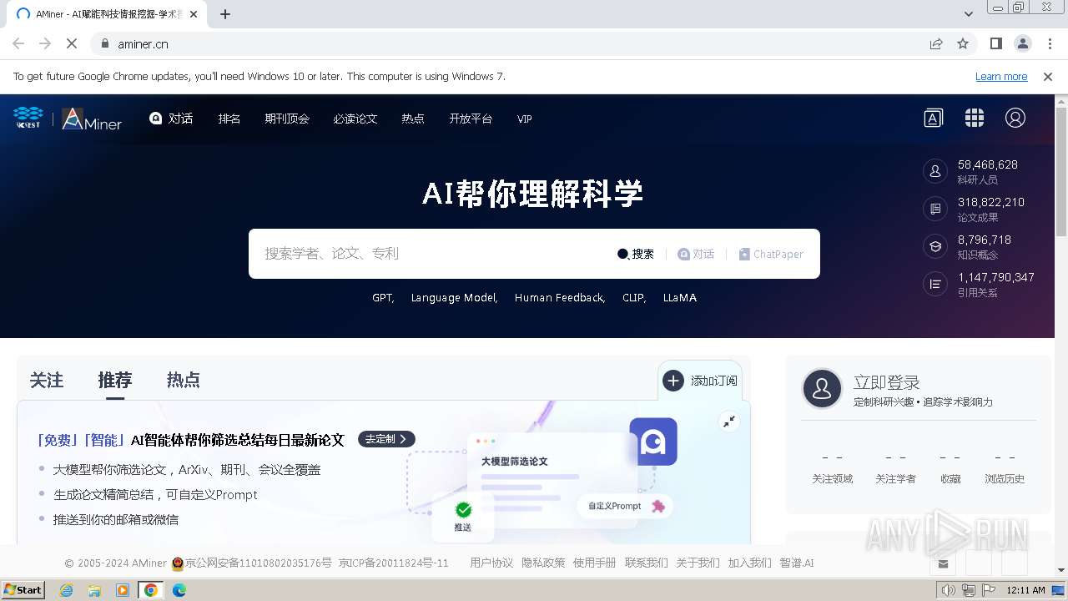Open the Chrome three-dot menu

pyautogui.click(x=1050, y=43)
